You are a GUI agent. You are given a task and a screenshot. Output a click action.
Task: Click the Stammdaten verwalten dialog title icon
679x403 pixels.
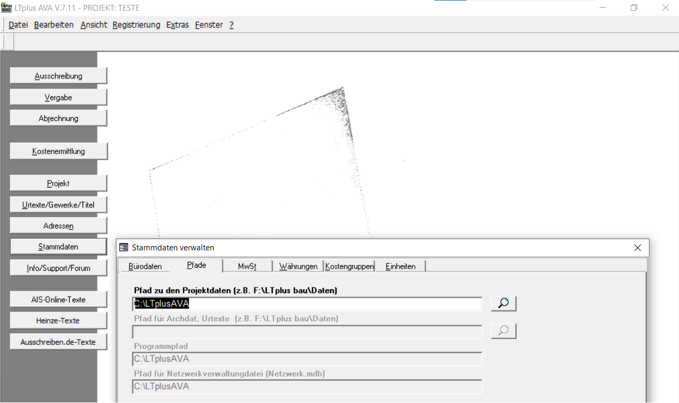click(x=124, y=248)
